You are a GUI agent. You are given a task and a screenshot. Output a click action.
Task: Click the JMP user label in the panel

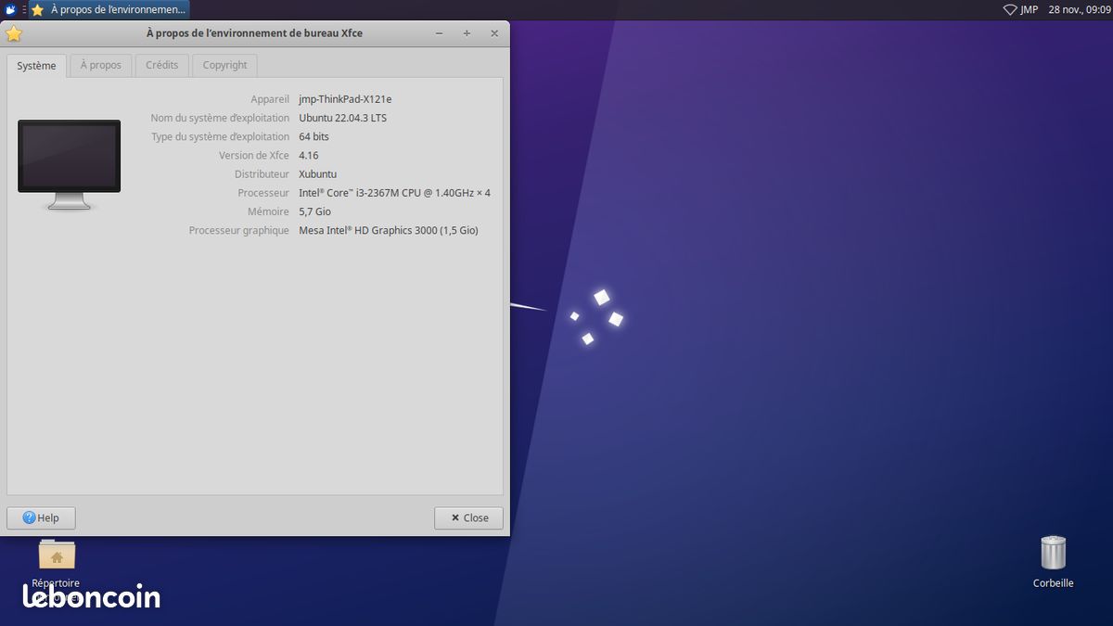1030,9
